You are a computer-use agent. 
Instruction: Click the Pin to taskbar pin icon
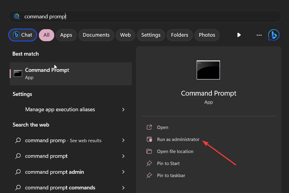[149, 175]
